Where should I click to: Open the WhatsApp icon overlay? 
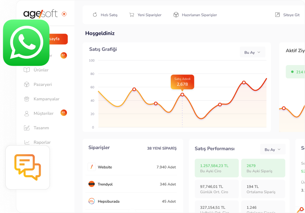[26, 43]
